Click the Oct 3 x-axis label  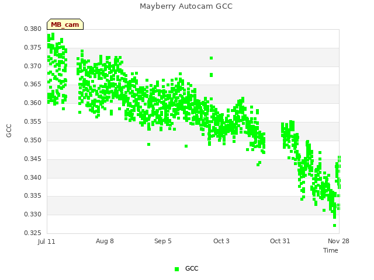coord(221,241)
